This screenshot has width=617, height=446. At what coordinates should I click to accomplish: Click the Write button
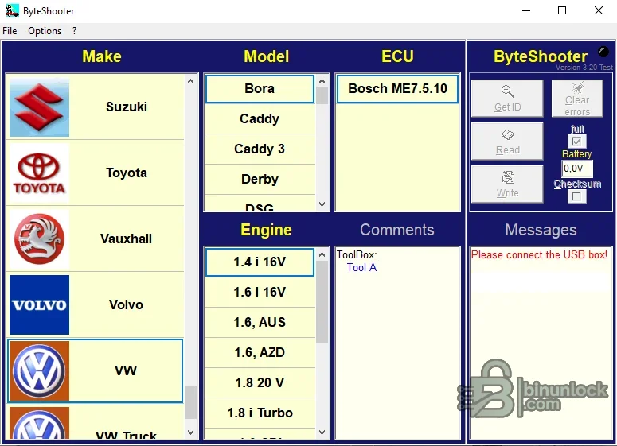pyautogui.click(x=507, y=184)
